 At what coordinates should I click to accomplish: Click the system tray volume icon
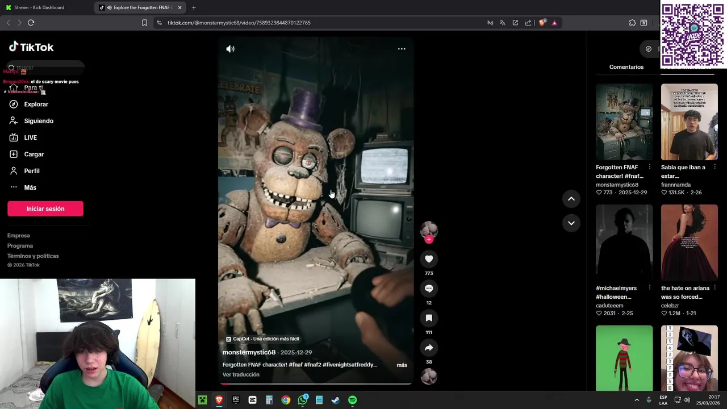(x=686, y=400)
